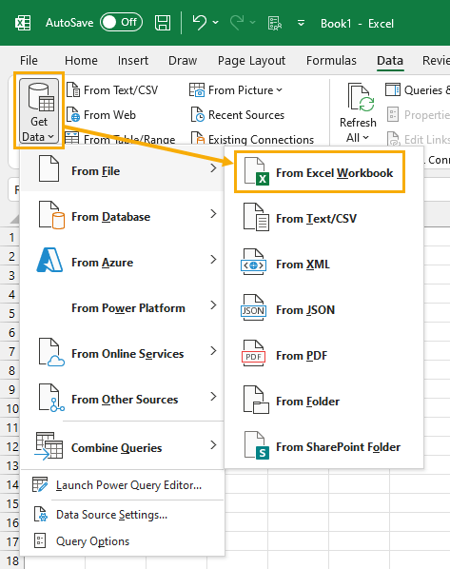Image resolution: width=450 pixels, height=569 pixels.
Task: Select the From SharePoint Folder icon
Action: click(x=257, y=445)
